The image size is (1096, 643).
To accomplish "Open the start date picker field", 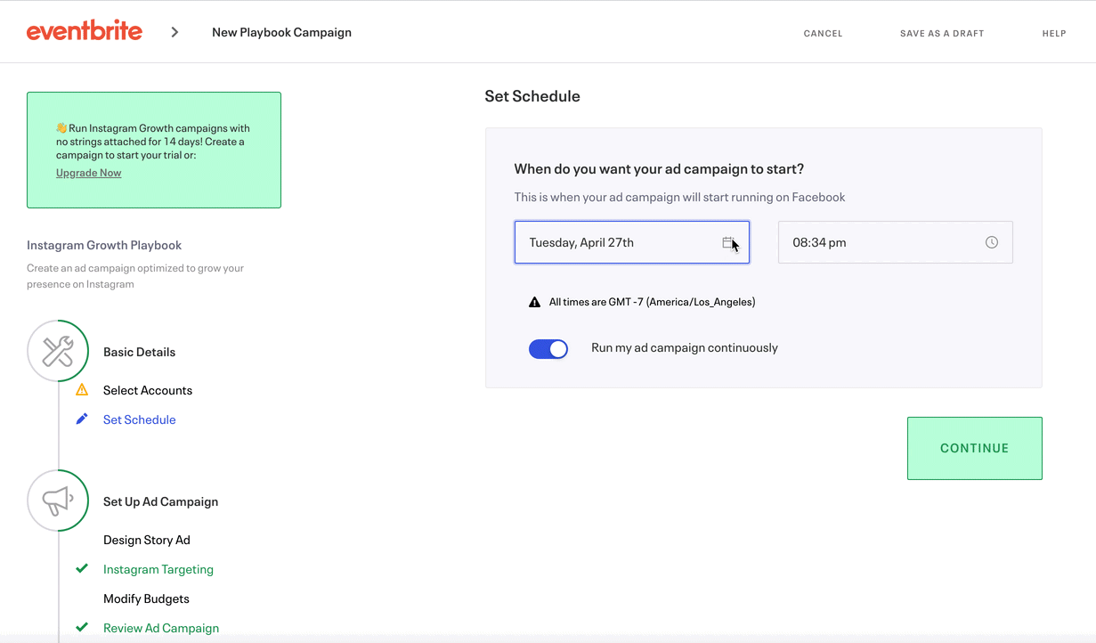I will tap(632, 242).
